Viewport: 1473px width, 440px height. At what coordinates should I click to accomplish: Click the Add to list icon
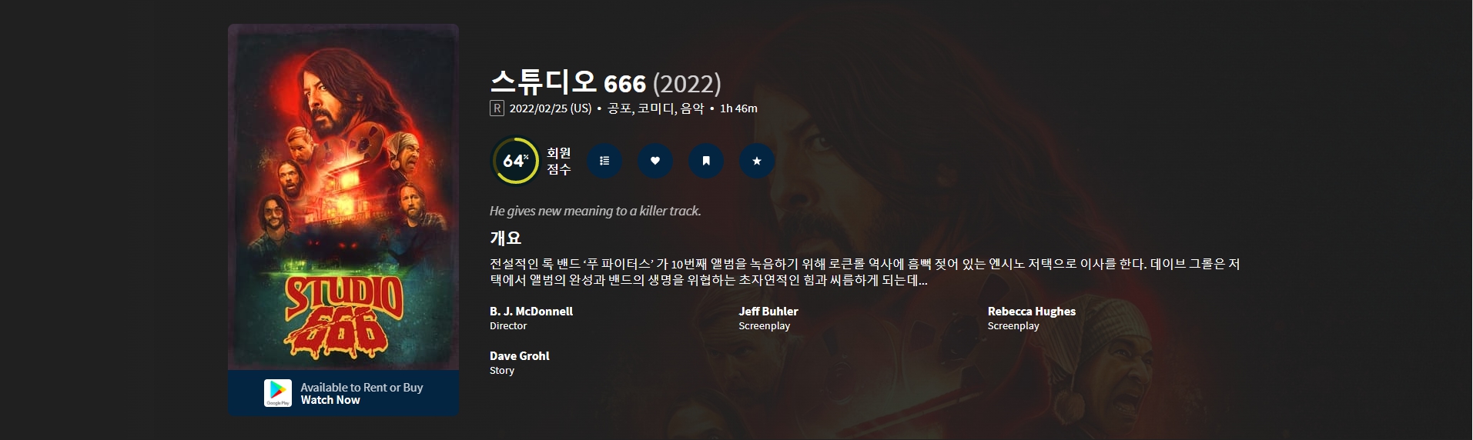pos(604,161)
